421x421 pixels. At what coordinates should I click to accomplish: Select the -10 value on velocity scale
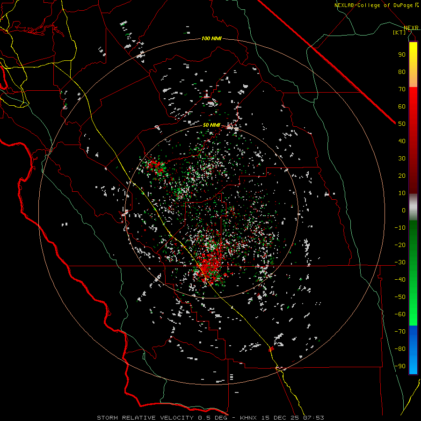pyautogui.click(x=400, y=227)
